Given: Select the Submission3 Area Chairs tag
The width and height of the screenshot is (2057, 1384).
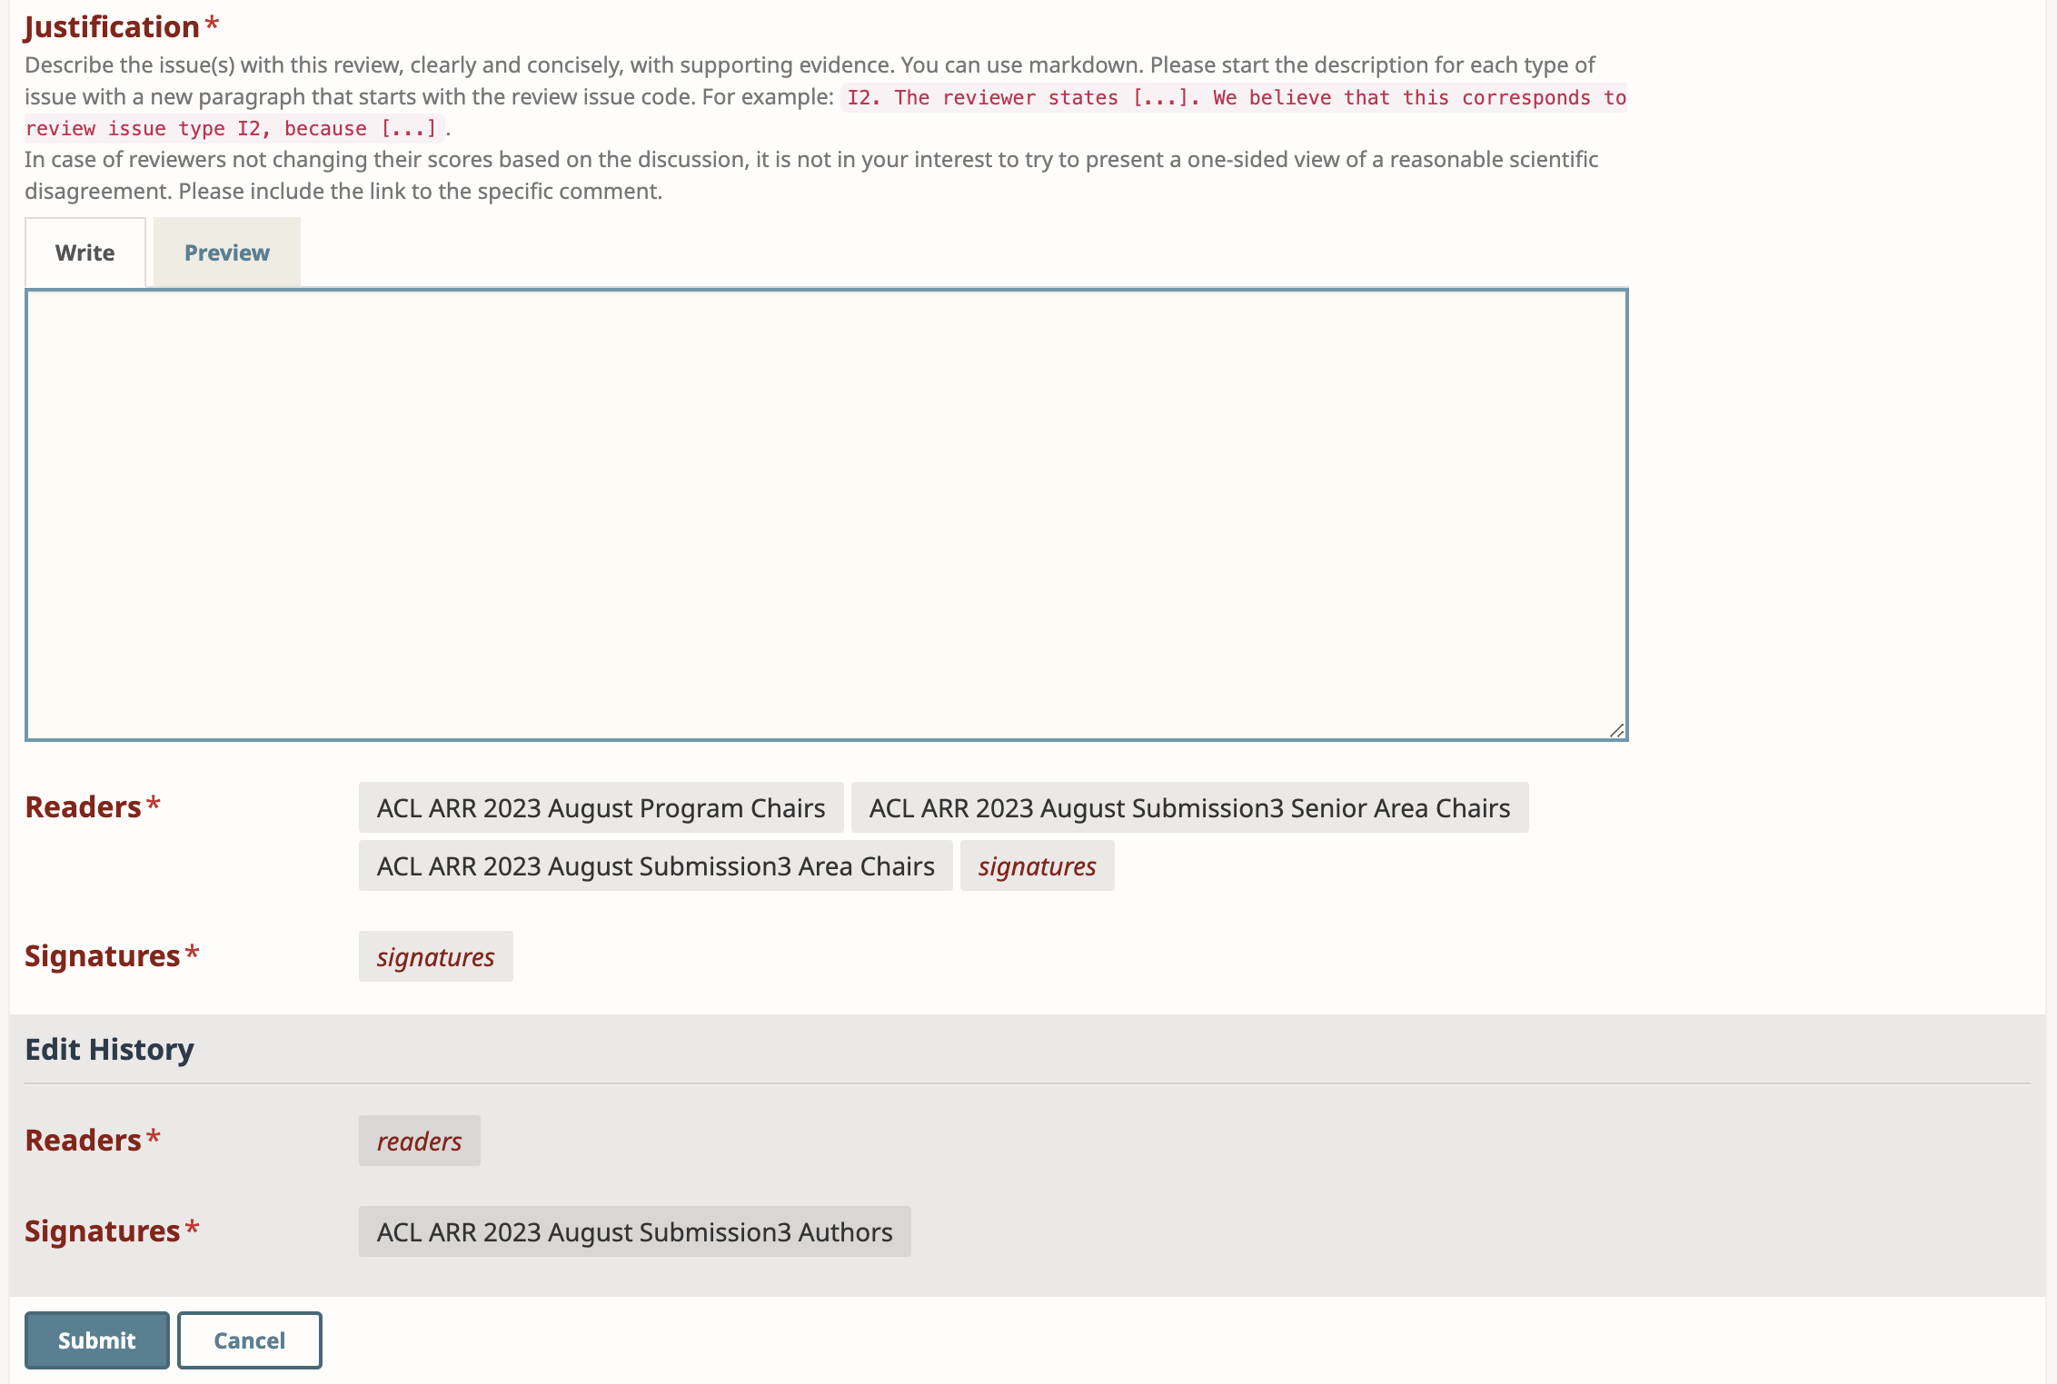Looking at the screenshot, I should pyautogui.click(x=655, y=865).
